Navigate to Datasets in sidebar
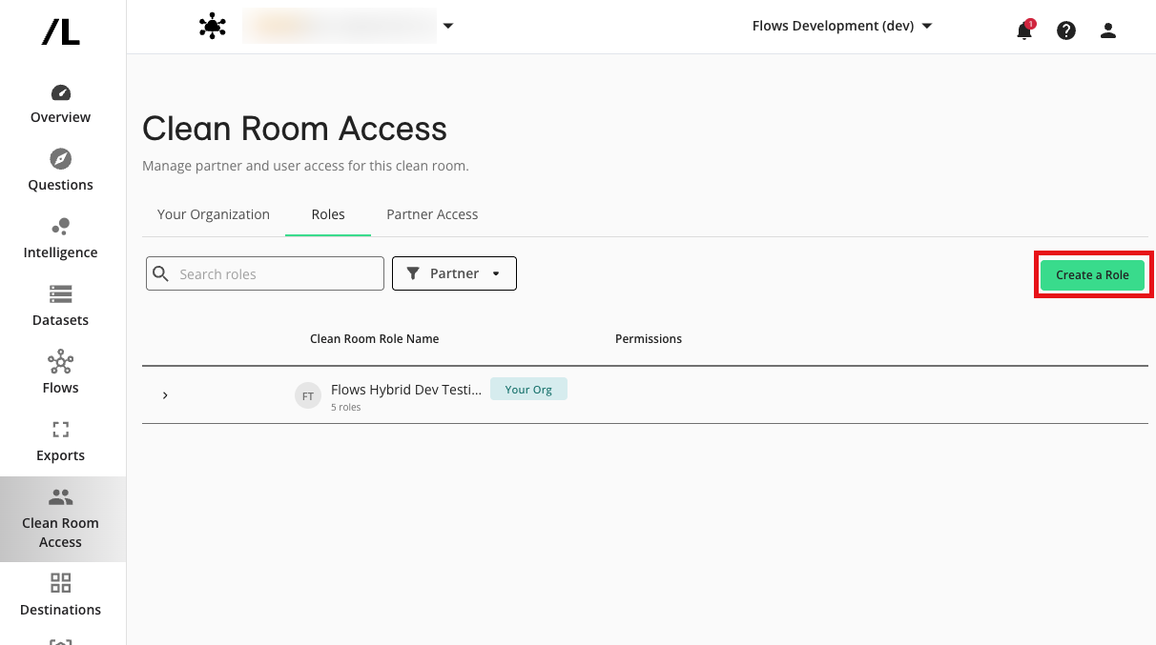The width and height of the screenshot is (1156, 645). pos(61,307)
